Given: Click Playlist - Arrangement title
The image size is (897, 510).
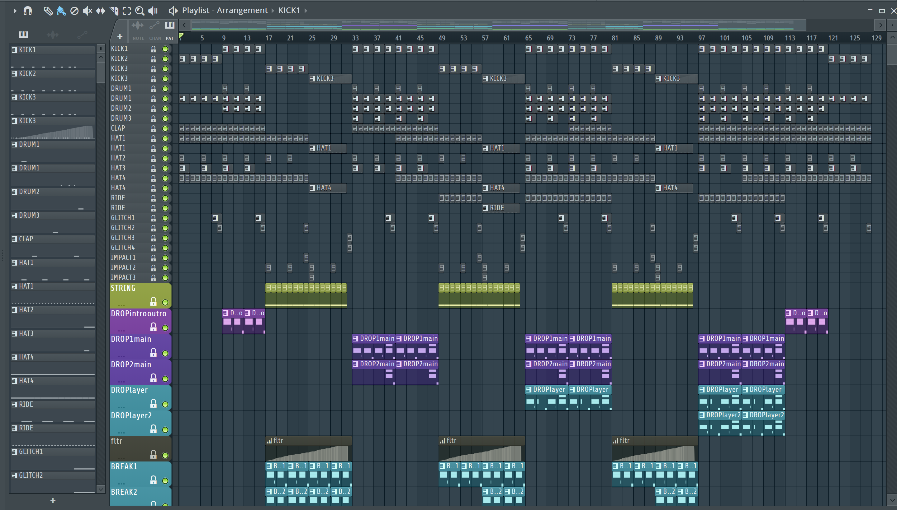Looking at the screenshot, I should pos(225,11).
